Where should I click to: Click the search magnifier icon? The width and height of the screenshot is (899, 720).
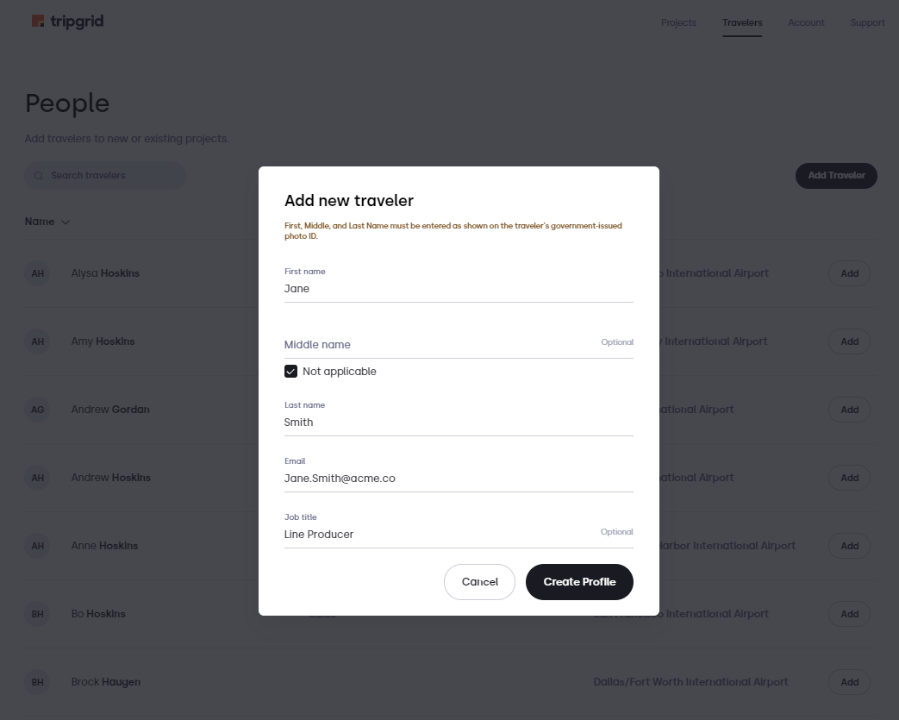pyautogui.click(x=39, y=176)
